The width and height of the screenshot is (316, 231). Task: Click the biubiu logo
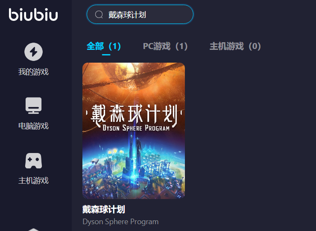pyautogui.click(x=33, y=14)
